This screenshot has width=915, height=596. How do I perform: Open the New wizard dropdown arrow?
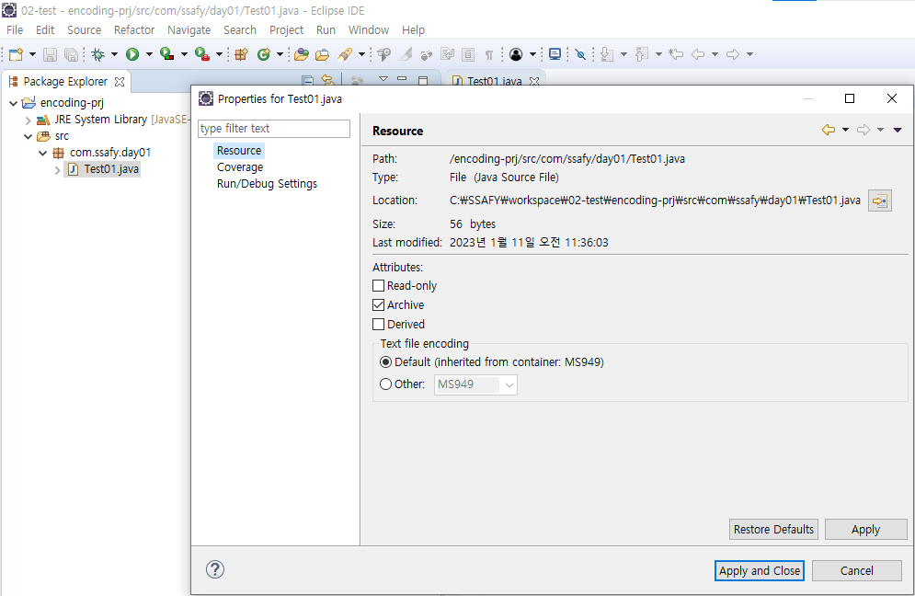(32, 54)
